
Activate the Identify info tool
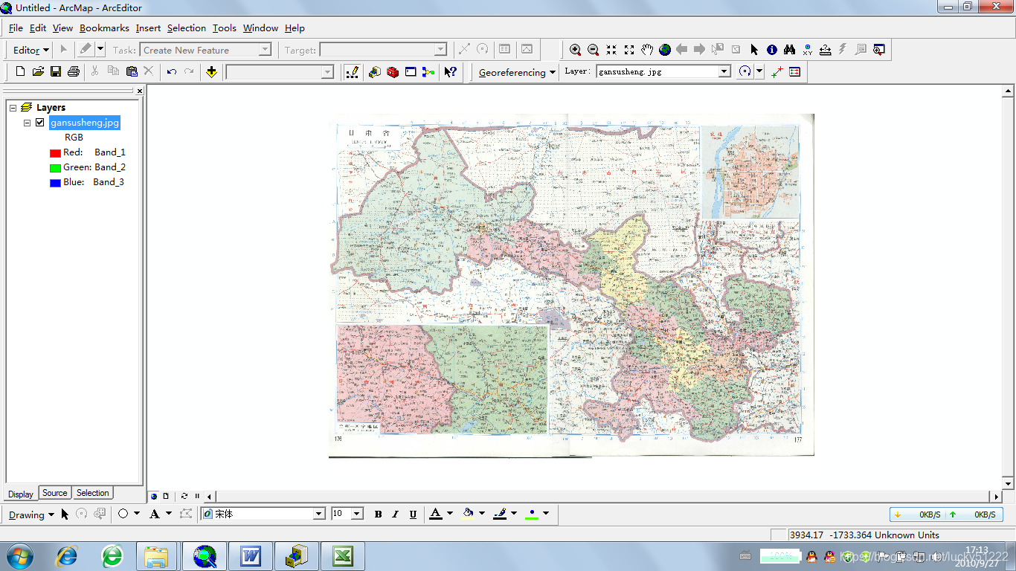(x=772, y=50)
